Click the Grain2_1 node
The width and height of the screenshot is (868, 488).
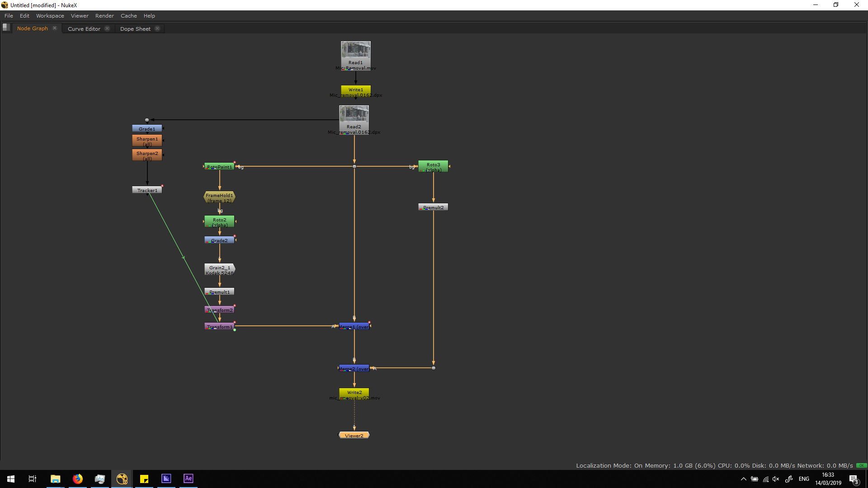click(219, 269)
